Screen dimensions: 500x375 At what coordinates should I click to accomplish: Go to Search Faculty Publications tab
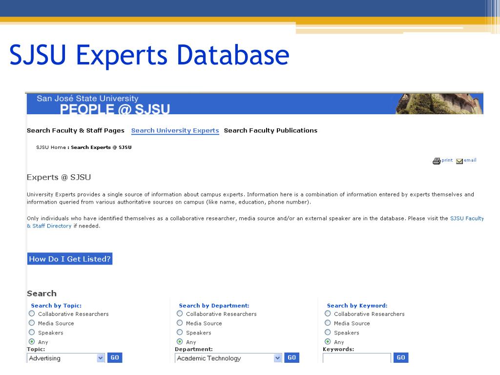click(271, 130)
